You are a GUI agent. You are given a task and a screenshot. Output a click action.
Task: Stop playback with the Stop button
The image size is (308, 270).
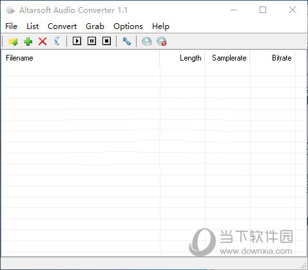pyautogui.click(x=106, y=41)
